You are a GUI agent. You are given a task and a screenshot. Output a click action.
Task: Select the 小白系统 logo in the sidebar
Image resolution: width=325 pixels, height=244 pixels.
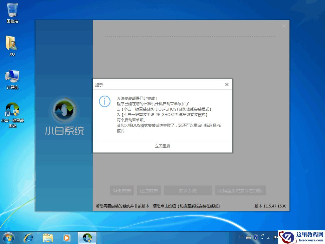click(x=64, y=111)
